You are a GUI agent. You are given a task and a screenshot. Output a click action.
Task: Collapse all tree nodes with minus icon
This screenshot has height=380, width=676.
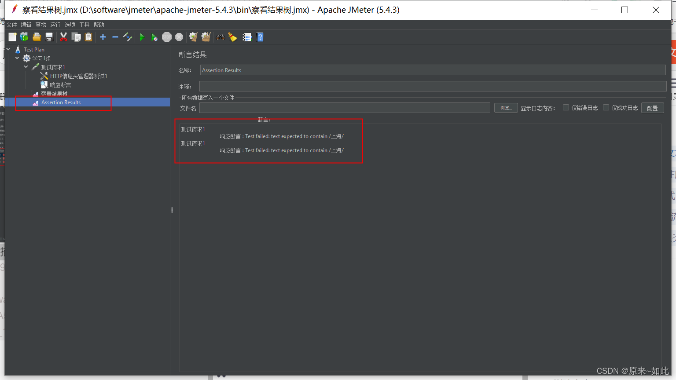point(115,37)
